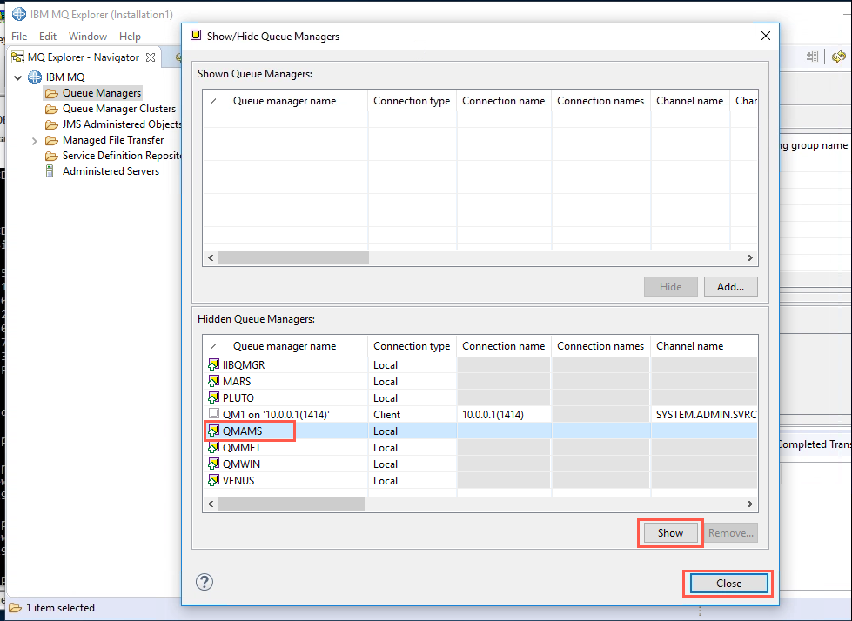Open the Help menu

(130, 37)
